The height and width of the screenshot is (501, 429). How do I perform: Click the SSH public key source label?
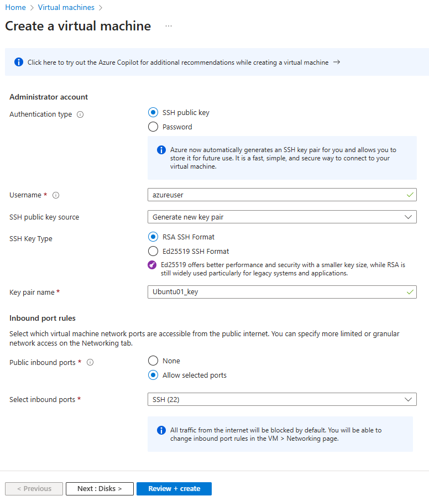[44, 217]
